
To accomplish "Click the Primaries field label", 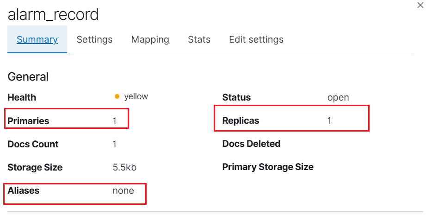I will coord(28,120).
